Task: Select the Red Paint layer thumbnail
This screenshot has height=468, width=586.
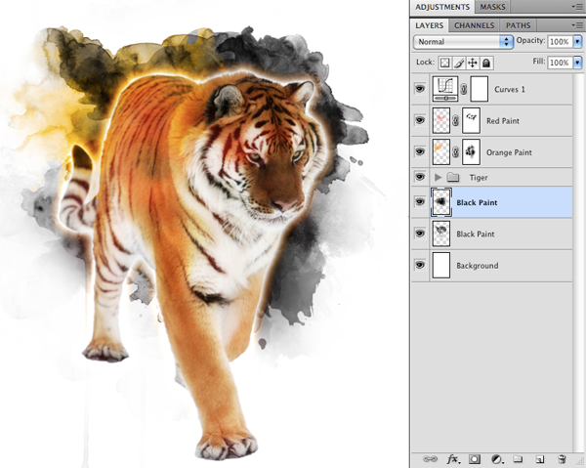Action: (x=441, y=120)
